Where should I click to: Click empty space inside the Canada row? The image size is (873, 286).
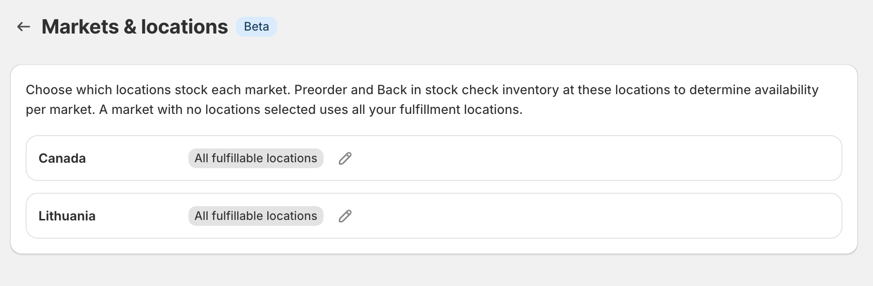592,158
